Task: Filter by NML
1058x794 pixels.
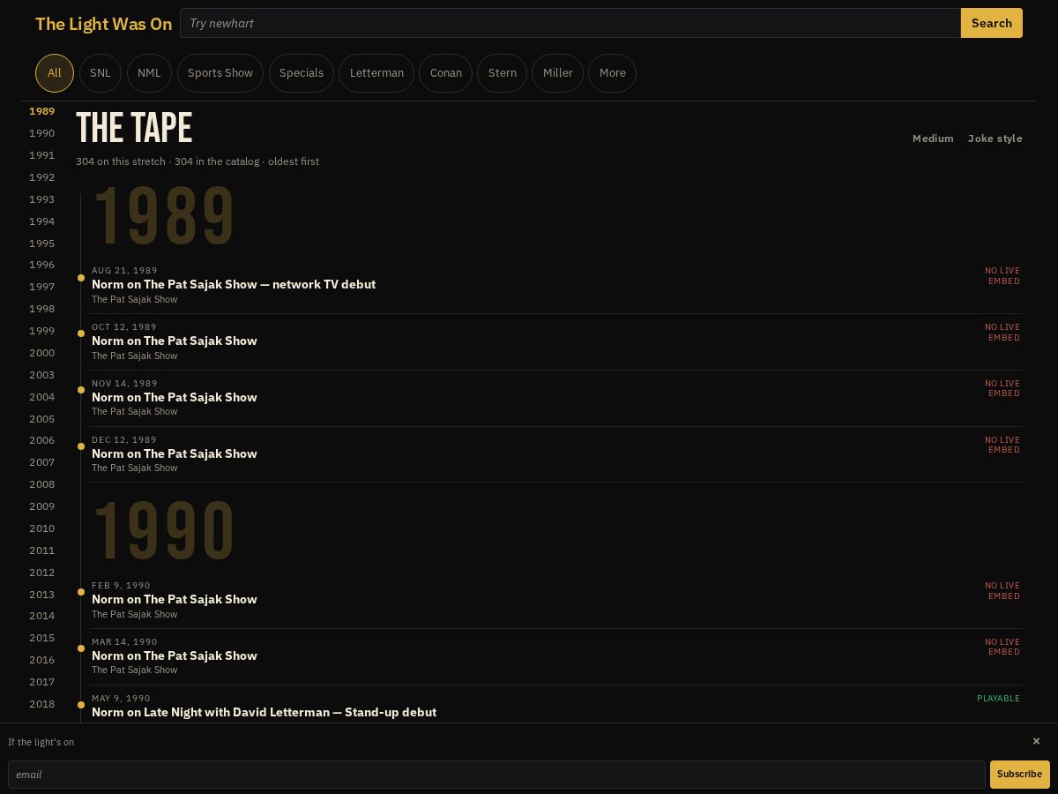Action: 149,73
